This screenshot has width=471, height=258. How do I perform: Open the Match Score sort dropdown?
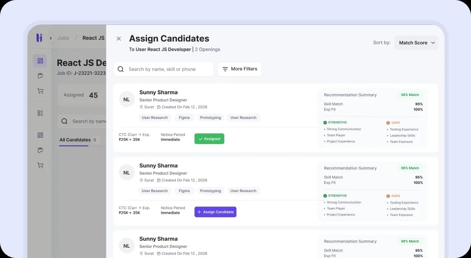click(x=416, y=42)
